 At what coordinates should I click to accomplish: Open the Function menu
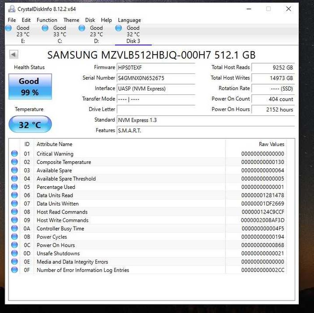(47, 20)
